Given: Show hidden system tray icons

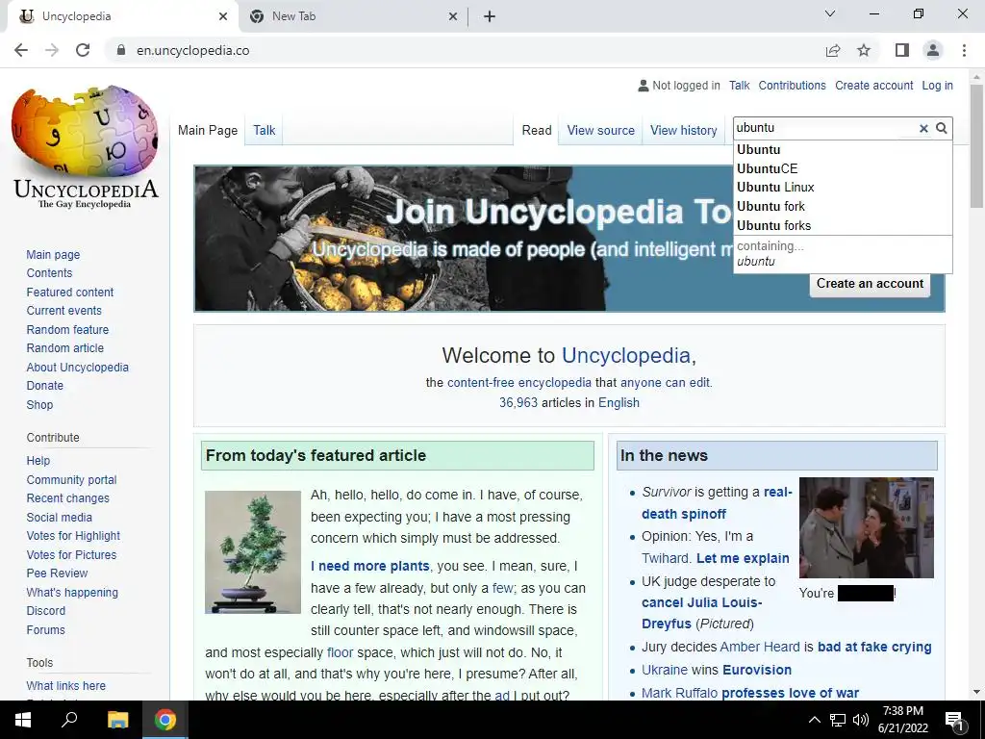Looking at the screenshot, I should click(814, 720).
